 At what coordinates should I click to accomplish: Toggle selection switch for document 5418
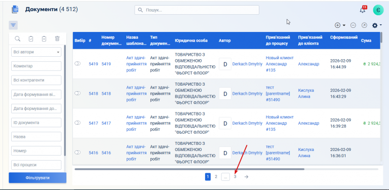click(x=77, y=93)
